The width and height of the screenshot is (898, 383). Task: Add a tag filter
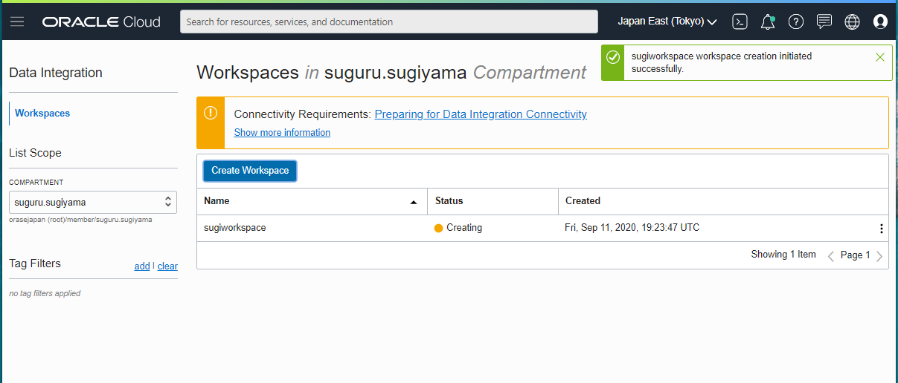tap(142, 266)
